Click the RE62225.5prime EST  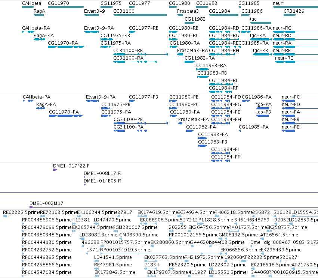[x=5, y=216]
